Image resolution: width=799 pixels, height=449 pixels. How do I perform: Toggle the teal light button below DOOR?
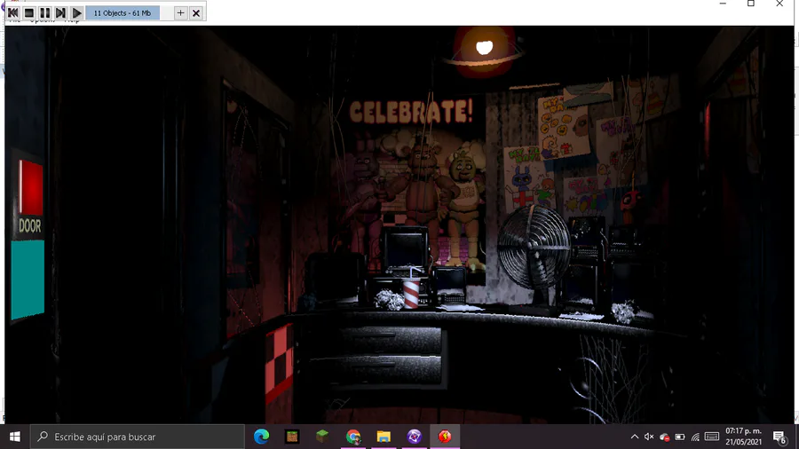coord(28,279)
